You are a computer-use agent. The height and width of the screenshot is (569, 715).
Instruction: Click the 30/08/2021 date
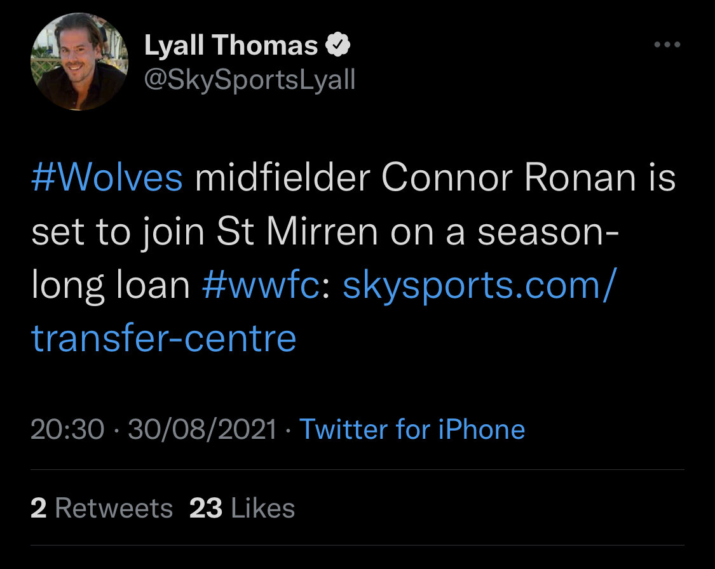pyautogui.click(x=203, y=429)
